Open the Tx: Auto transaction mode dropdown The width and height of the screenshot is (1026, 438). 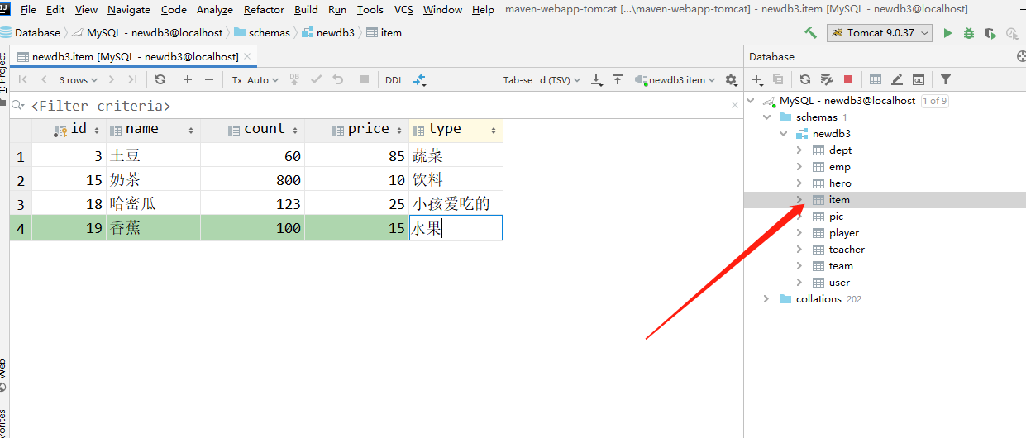coord(255,80)
